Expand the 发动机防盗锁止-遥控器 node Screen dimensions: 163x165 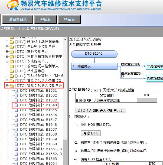(x=7, y=76)
